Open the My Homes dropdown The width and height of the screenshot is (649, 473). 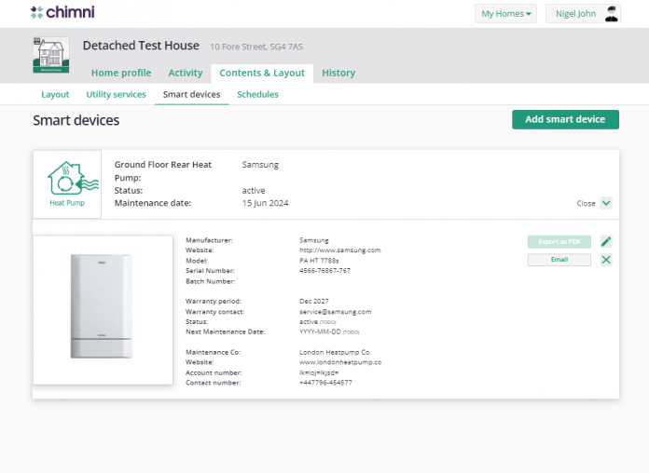[x=506, y=14]
